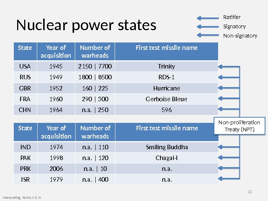
Task: Select the bottom table's 'Year of acquisition' header
Action: pyautogui.click(x=56, y=132)
